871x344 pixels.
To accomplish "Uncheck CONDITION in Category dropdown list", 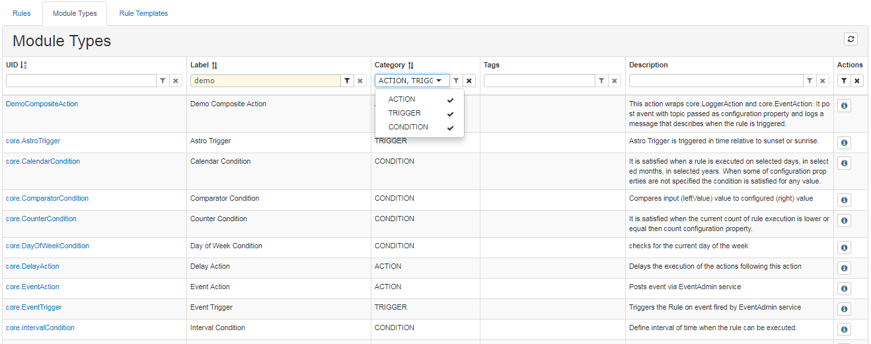I will tap(420, 127).
